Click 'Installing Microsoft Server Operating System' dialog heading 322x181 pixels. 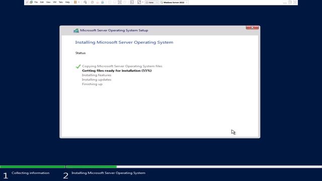tap(124, 42)
